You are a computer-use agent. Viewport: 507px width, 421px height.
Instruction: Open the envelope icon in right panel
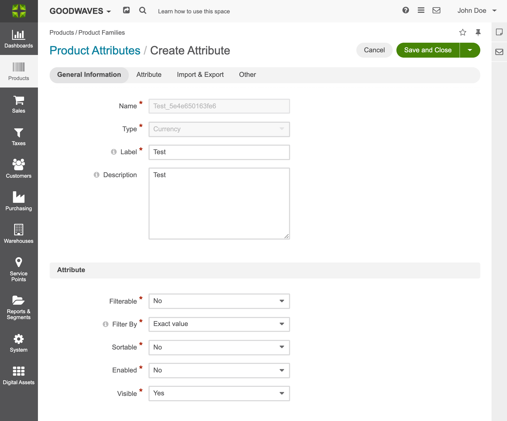click(x=499, y=52)
